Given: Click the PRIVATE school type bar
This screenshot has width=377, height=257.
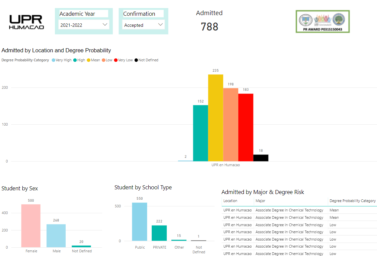Looking at the screenshot, I should 159,233.
